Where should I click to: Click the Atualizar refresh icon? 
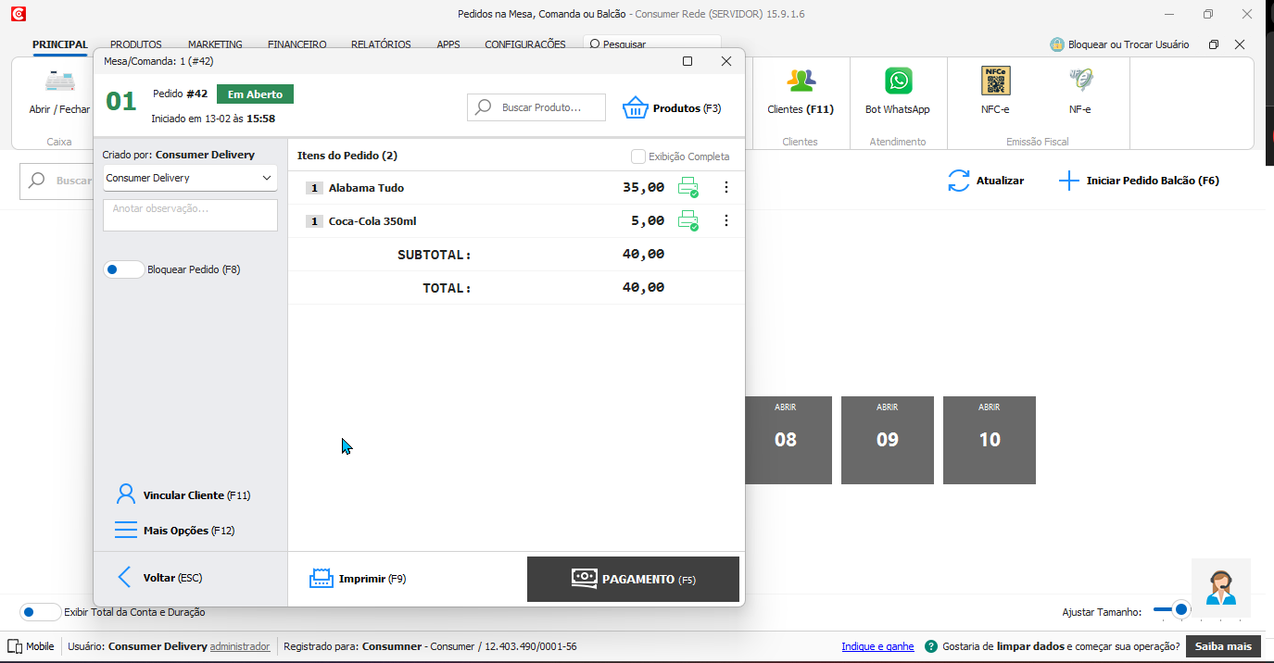[x=959, y=181]
